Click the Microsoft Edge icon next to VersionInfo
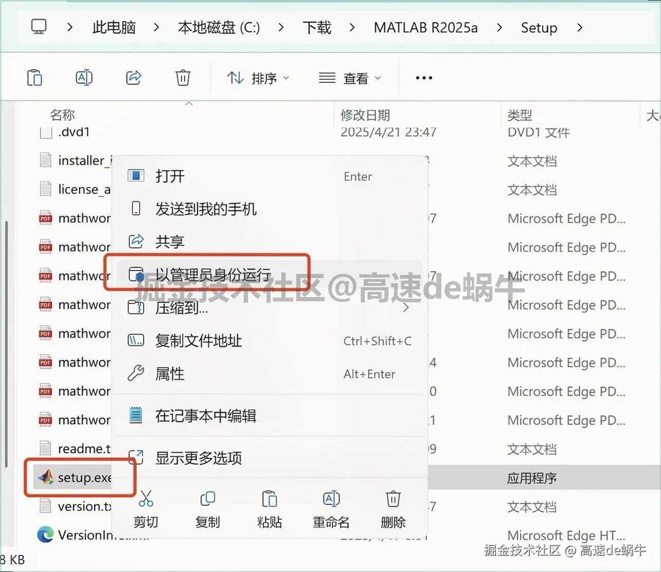661x572 pixels. pos(45,534)
